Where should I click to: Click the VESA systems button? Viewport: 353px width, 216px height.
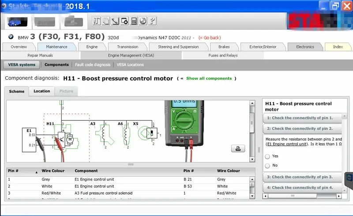[x=22, y=65]
